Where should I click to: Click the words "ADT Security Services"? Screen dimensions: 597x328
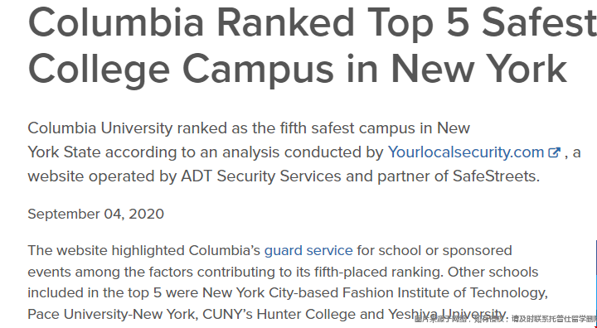pyautogui.click(x=261, y=176)
